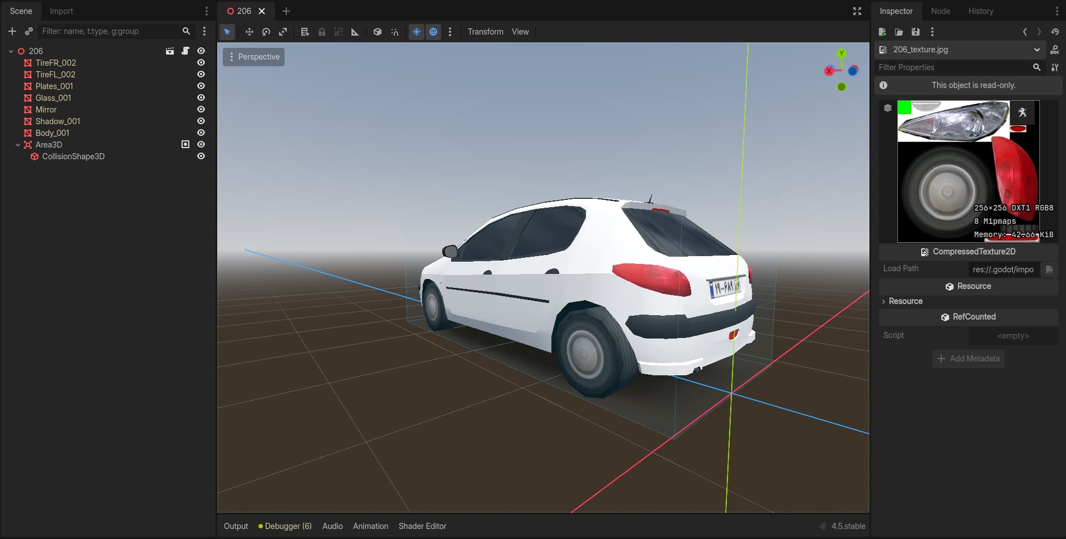The image size is (1066, 539).
Task: Choose the Scale mode tool
Action: click(x=283, y=32)
